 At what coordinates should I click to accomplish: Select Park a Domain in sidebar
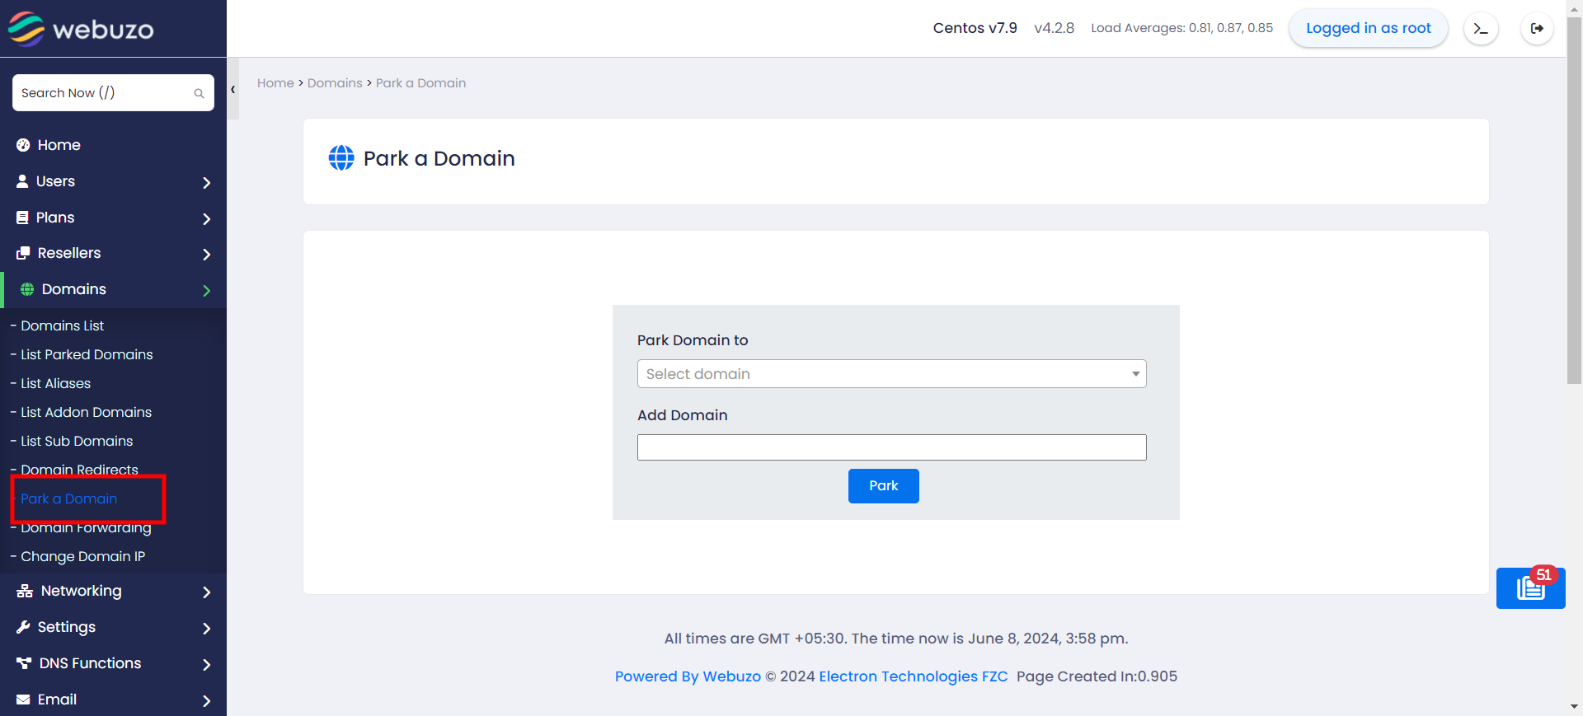[x=69, y=498]
